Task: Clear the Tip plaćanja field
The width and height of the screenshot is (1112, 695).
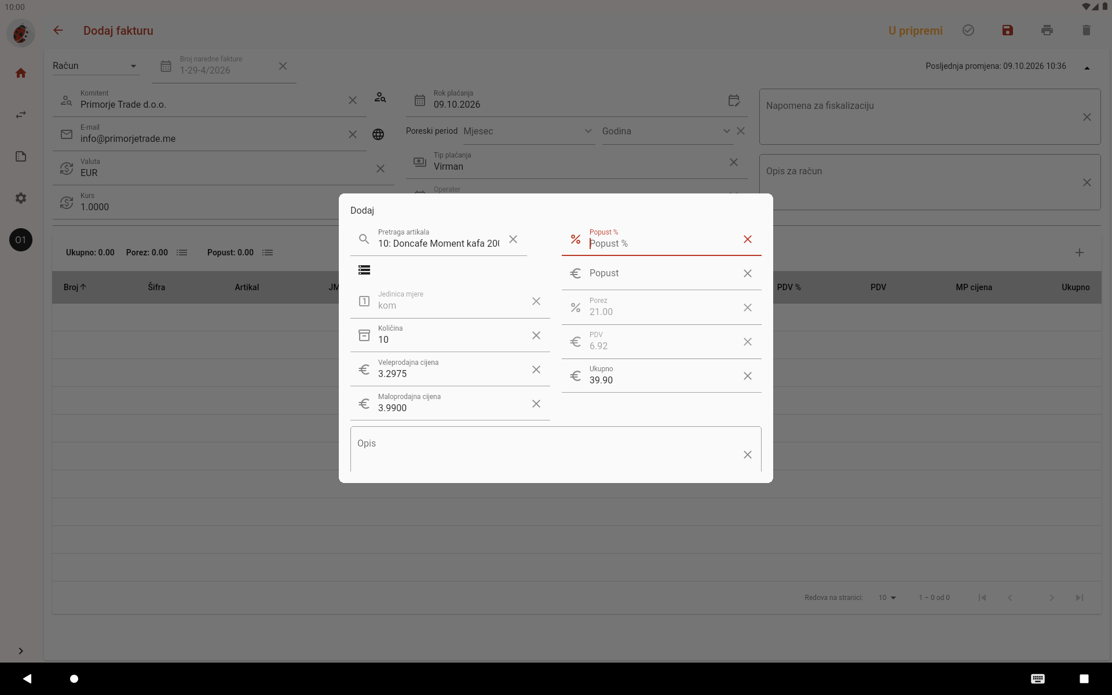Action: pyautogui.click(x=734, y=162)
